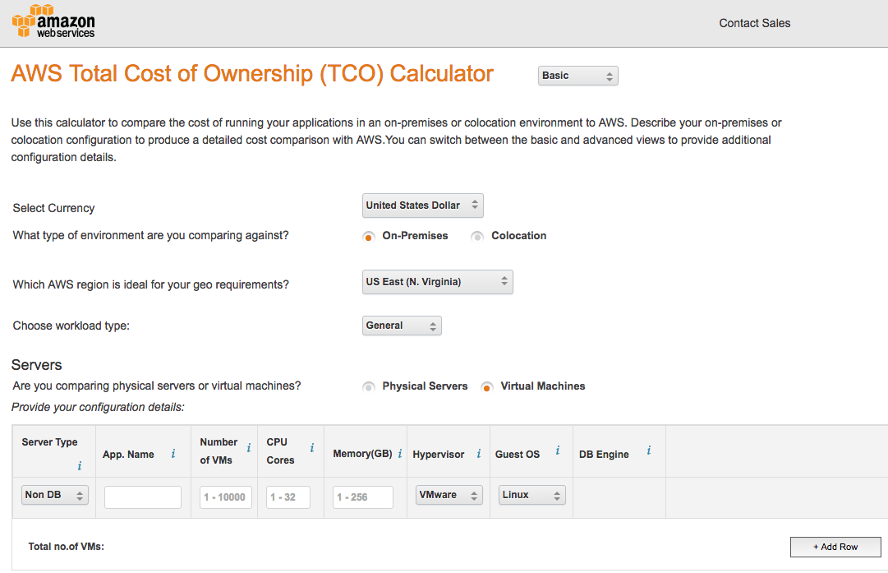This screenshot has width=888, height=573.
Task: Open the General workload type dropdown
Action: coord(402,326)
